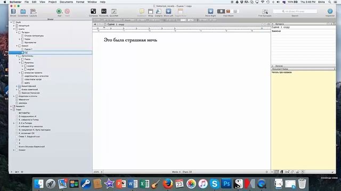Select the Trash folder in Binder
This screenshot has height=191, width=341.
[x=19, y=110]
